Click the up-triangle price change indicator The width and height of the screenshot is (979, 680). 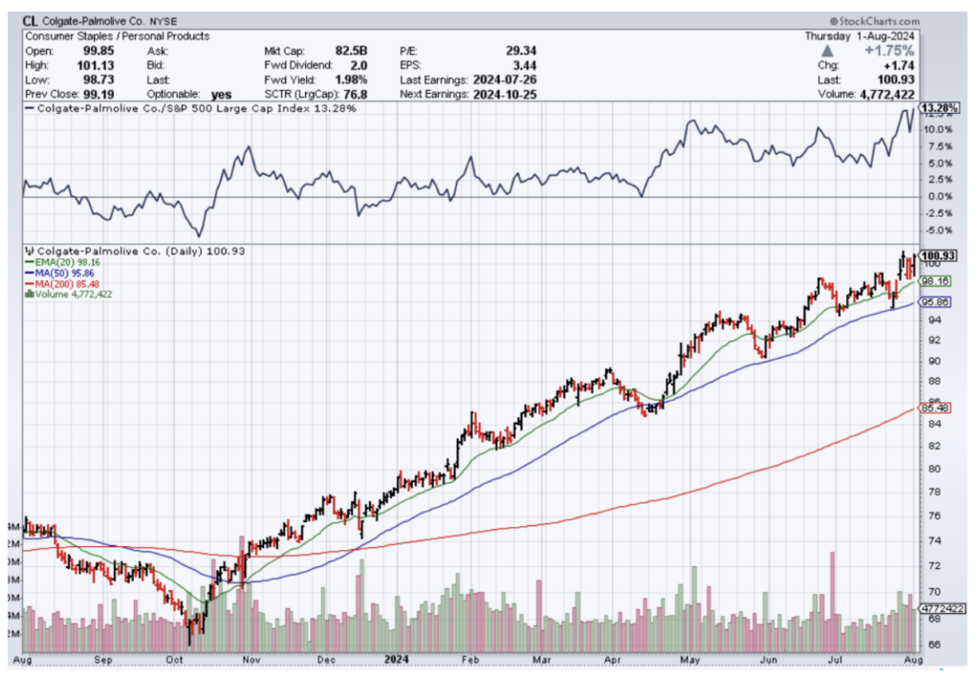tap(827, 51)
